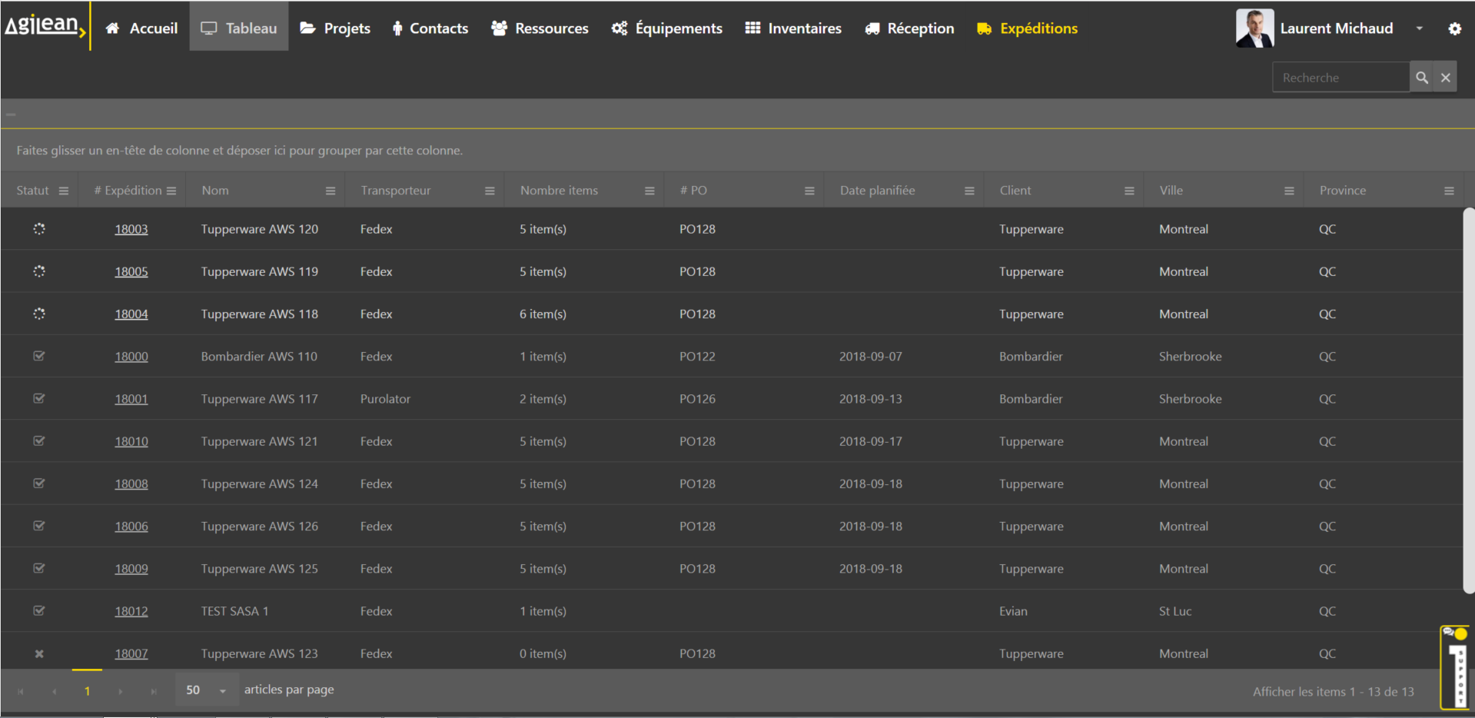Open the Réception section
Image resolution: width=1475 pixels, height=718 pixels.
point(909,28)
